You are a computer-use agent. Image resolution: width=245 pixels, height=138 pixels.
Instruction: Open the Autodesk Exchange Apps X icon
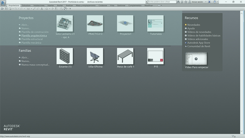[209, 2]
